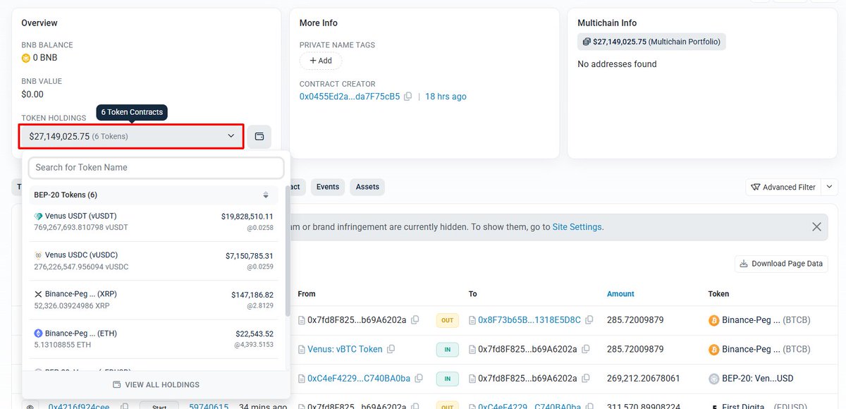This screenshot has height=409, width=846.
Task: Add a private name tag
Action: pos(321,61)
